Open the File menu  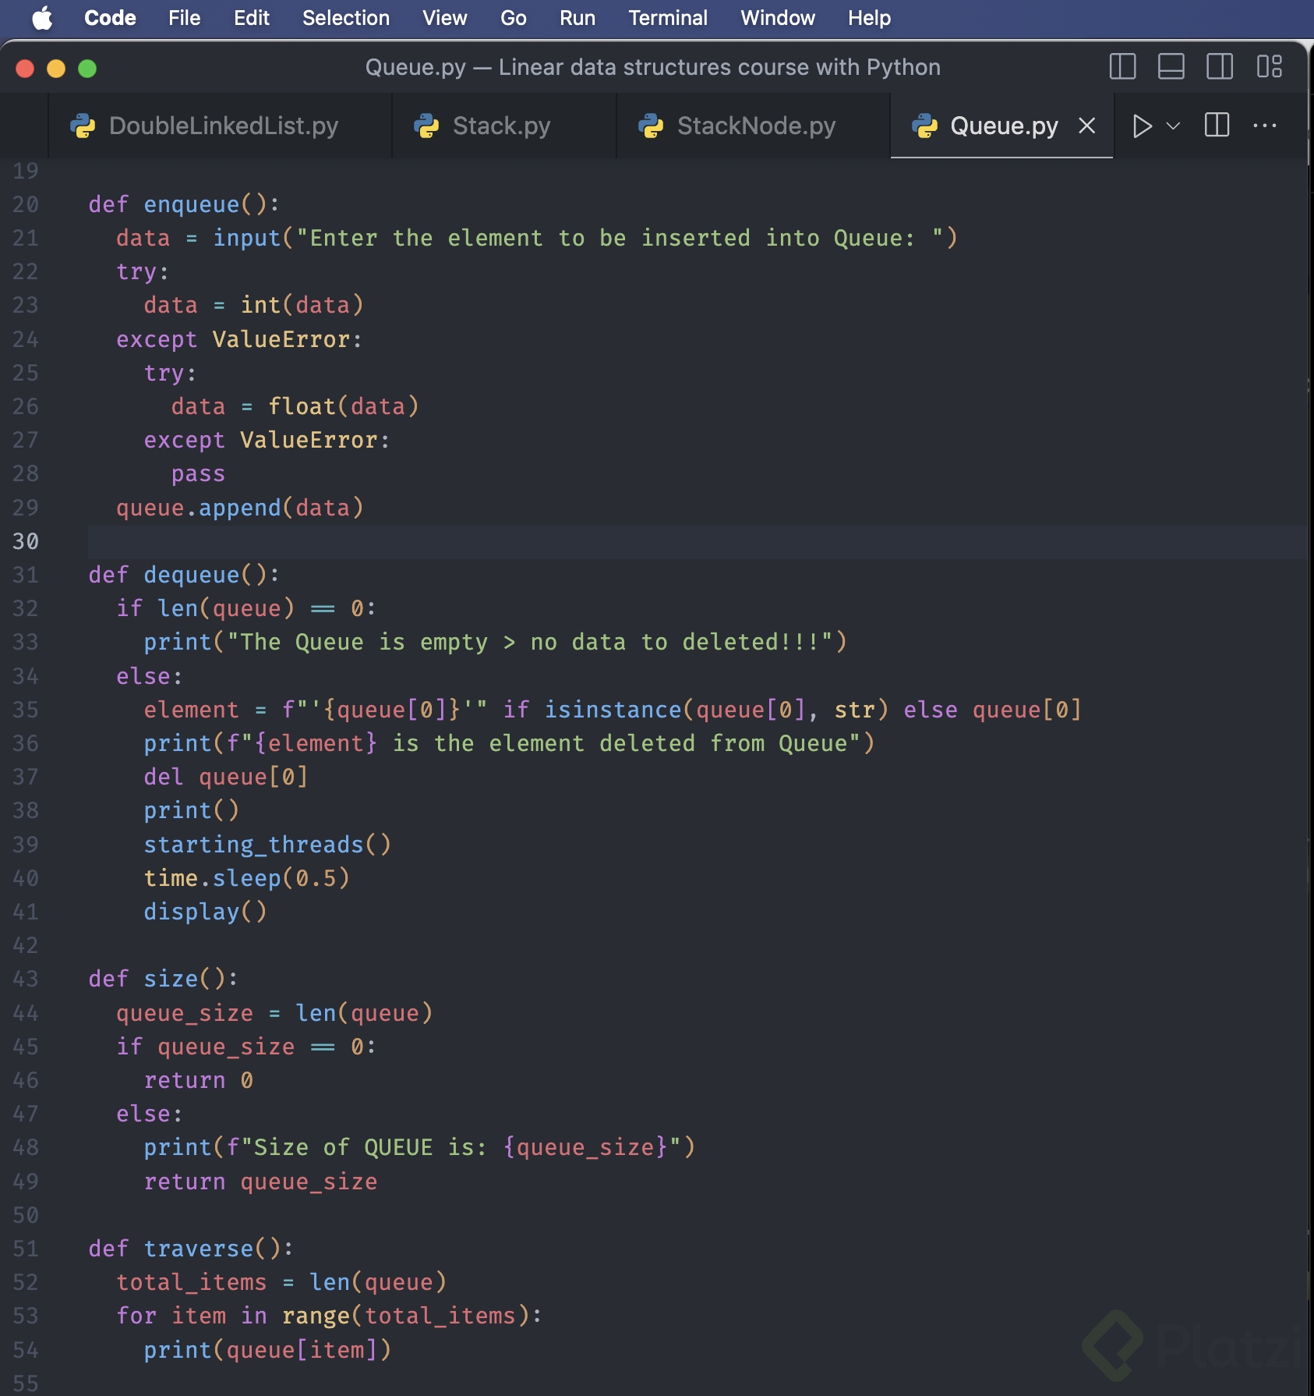click(x=185, y=18)
